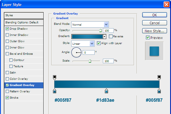
Task: Tick the Texture checkbox
Action: coord(11,66)
